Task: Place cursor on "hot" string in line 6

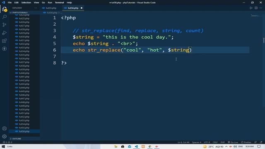Action: point(154,50)
